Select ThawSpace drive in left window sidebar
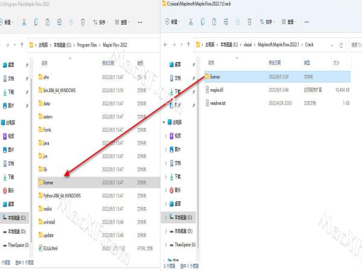 pos(14,245)
